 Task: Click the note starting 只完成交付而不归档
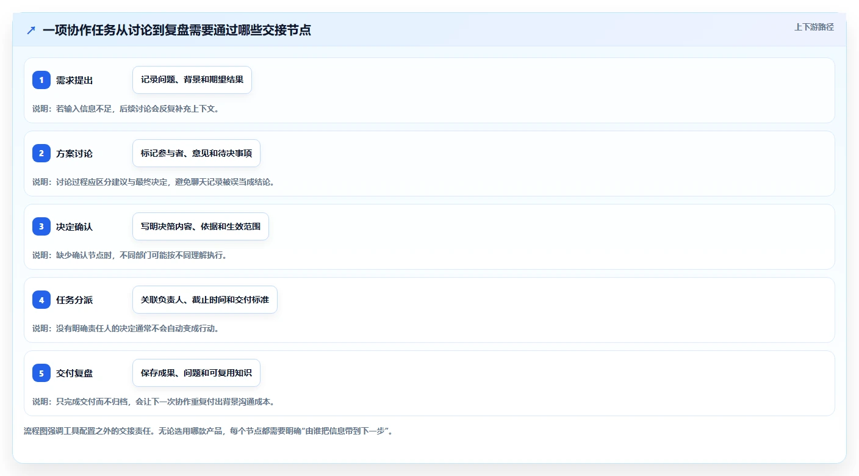point(154,402)
